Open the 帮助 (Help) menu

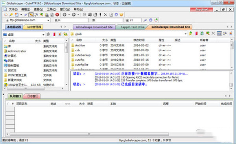click(78, 9)
